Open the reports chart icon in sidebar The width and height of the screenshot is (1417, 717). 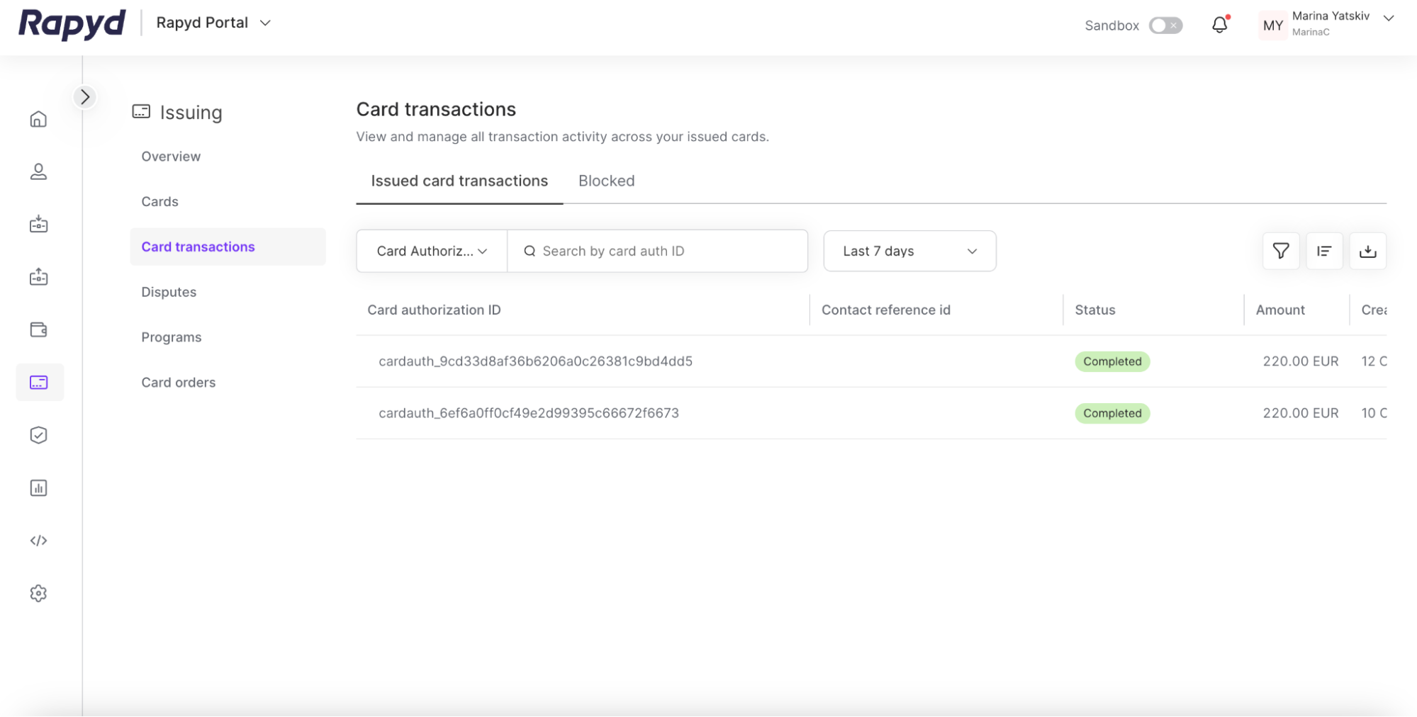[x=38, y=487]
